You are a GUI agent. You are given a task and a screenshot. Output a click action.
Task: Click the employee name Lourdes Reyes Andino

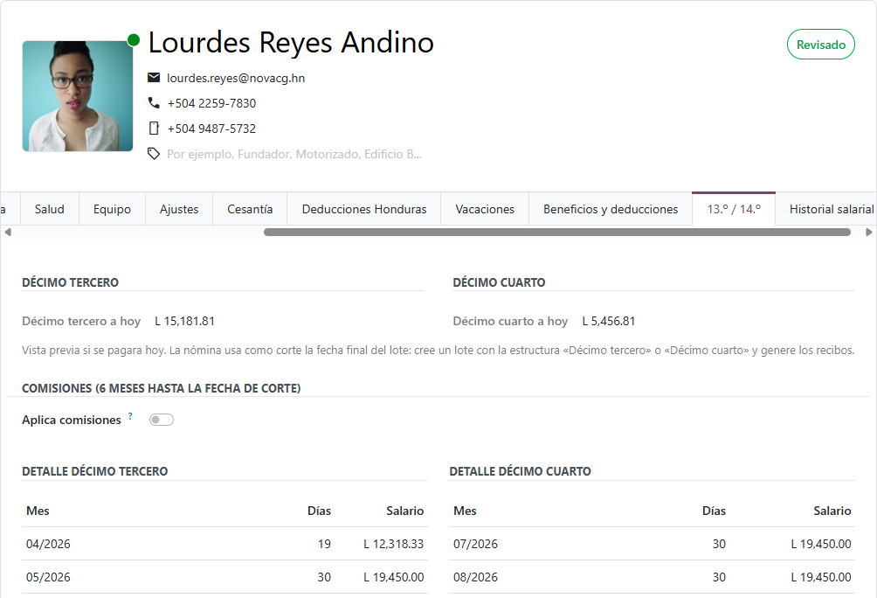291,43
